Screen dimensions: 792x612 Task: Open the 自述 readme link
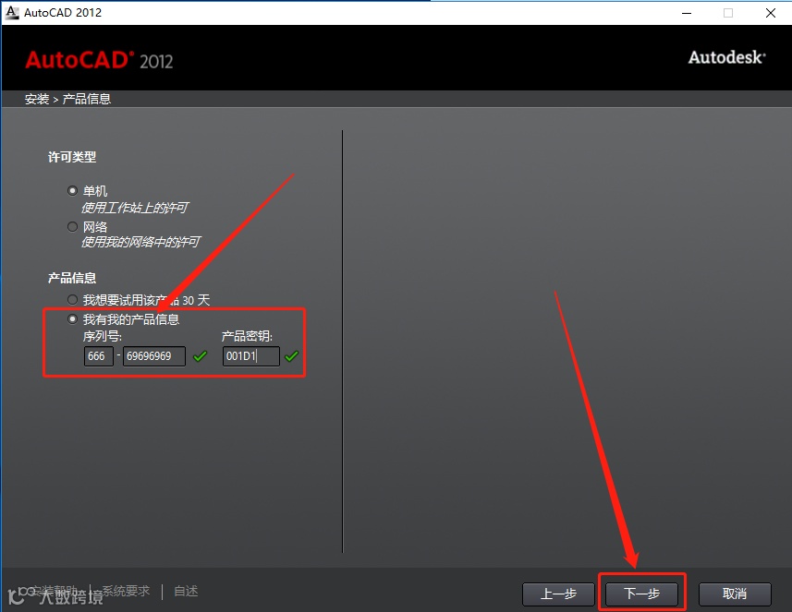pos(186,591)
